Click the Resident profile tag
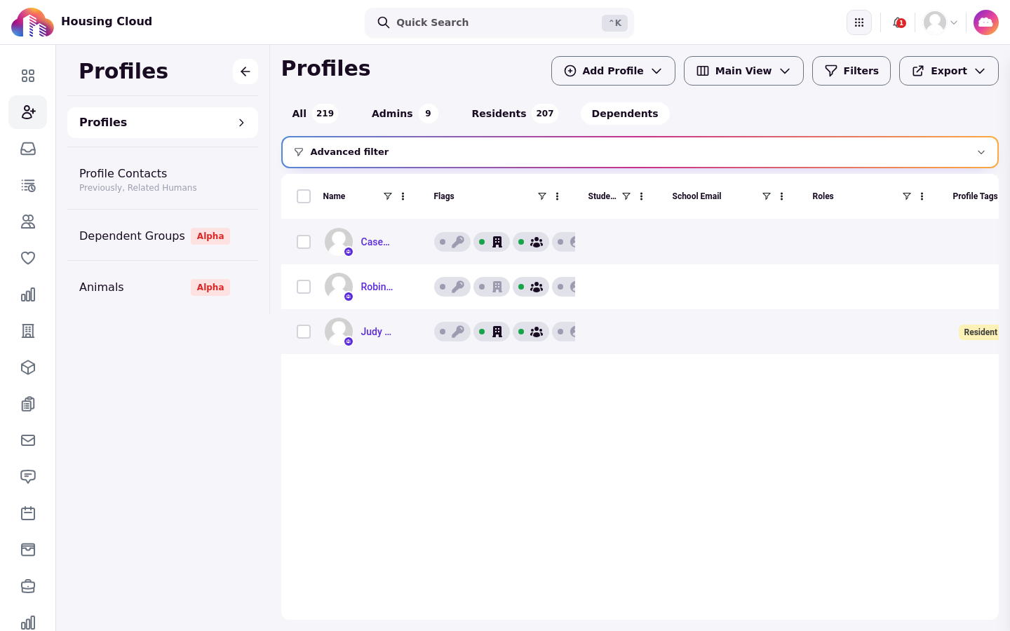Screen dimensions: 1010x631 (x=979, y=332)
